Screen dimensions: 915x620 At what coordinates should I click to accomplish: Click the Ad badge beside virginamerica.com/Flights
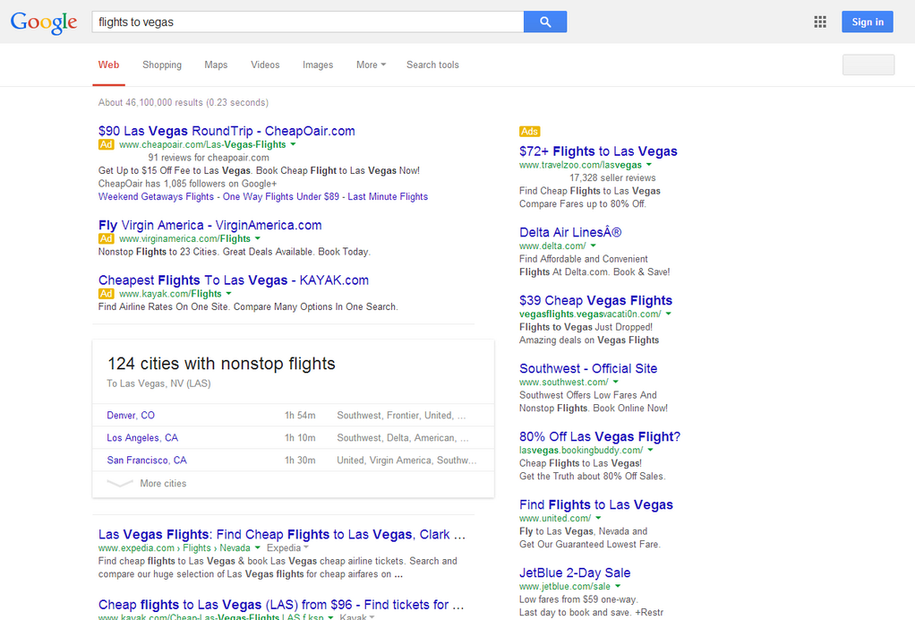click(107, 239)
